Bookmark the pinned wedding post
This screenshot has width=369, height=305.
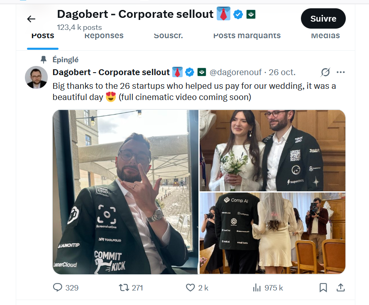pyautogui.click(x=323, y=287)
